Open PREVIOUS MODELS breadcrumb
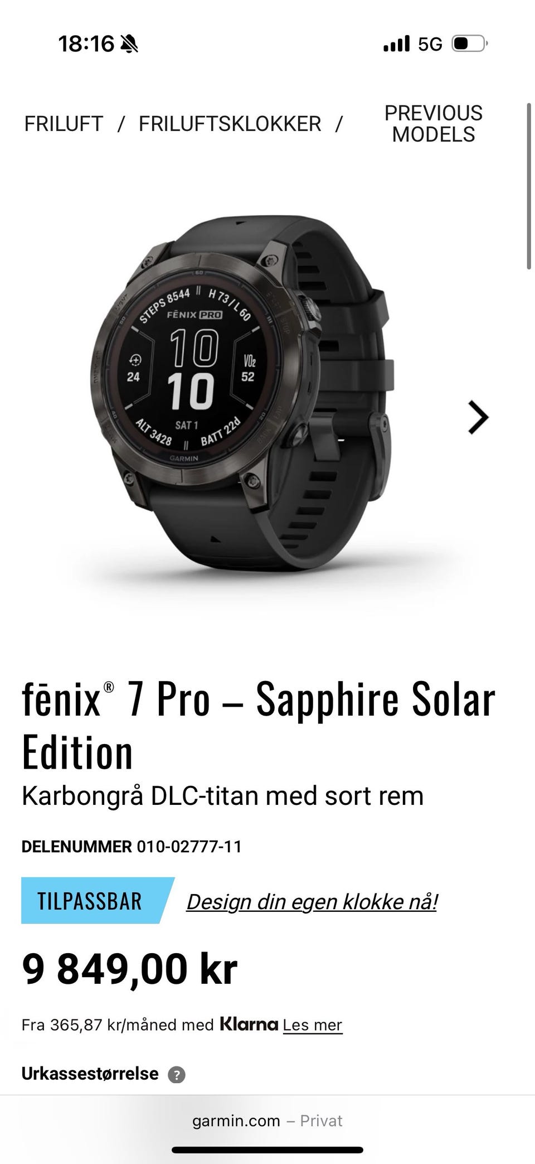535x1164 pixels. point(434,124)
